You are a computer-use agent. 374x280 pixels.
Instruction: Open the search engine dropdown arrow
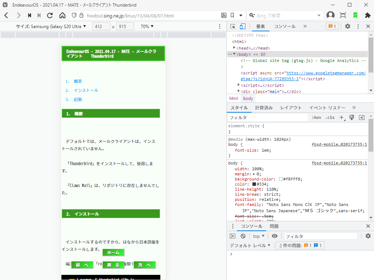pos(319,16)
